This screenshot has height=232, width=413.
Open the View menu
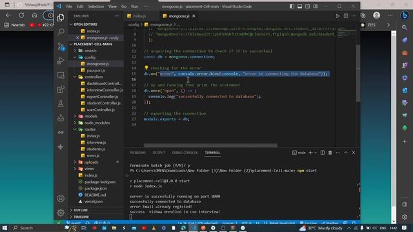pos(112,6)
